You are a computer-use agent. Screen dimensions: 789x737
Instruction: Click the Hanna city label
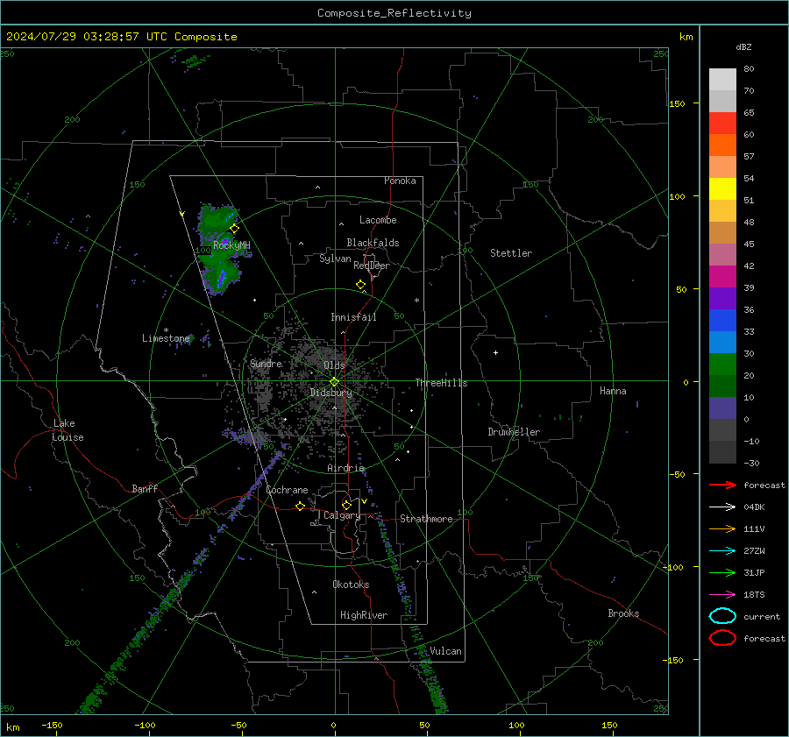click(x=613, y=391)
